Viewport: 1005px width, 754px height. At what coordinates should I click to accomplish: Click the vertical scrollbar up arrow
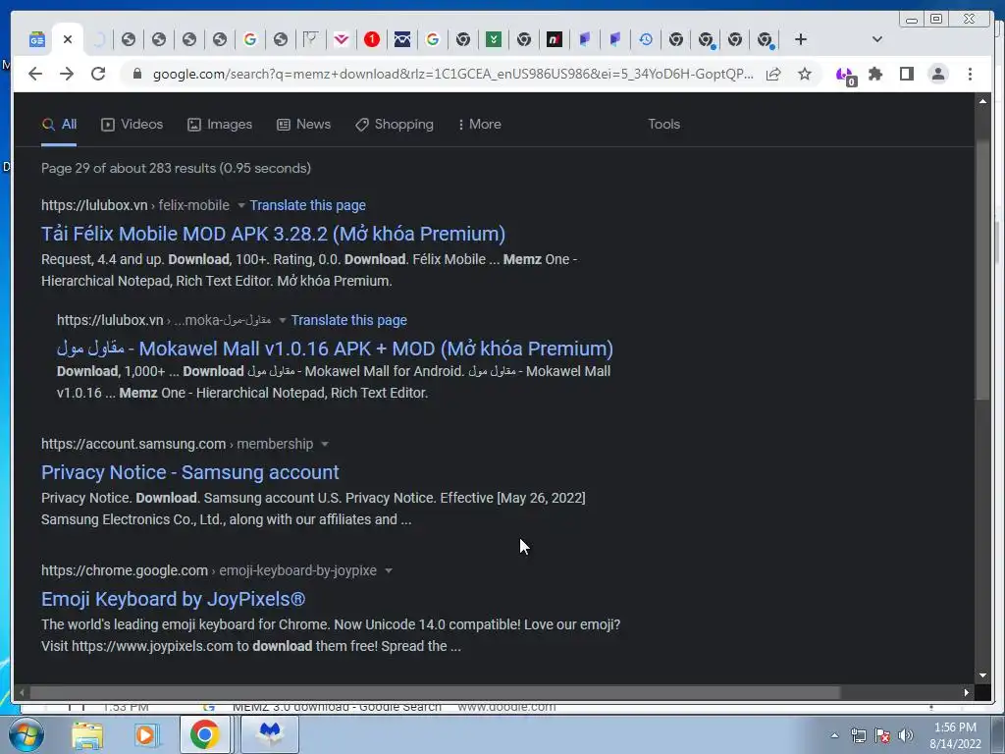click(x=982, y=101)
